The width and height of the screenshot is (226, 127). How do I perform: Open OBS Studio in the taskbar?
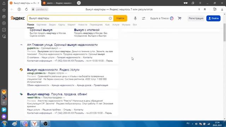point(46,124)
